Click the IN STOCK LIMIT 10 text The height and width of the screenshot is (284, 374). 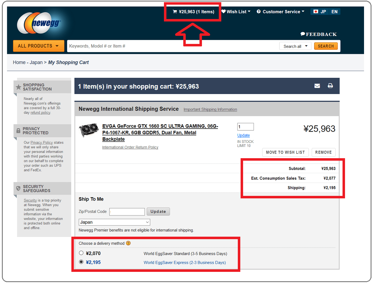246,144
